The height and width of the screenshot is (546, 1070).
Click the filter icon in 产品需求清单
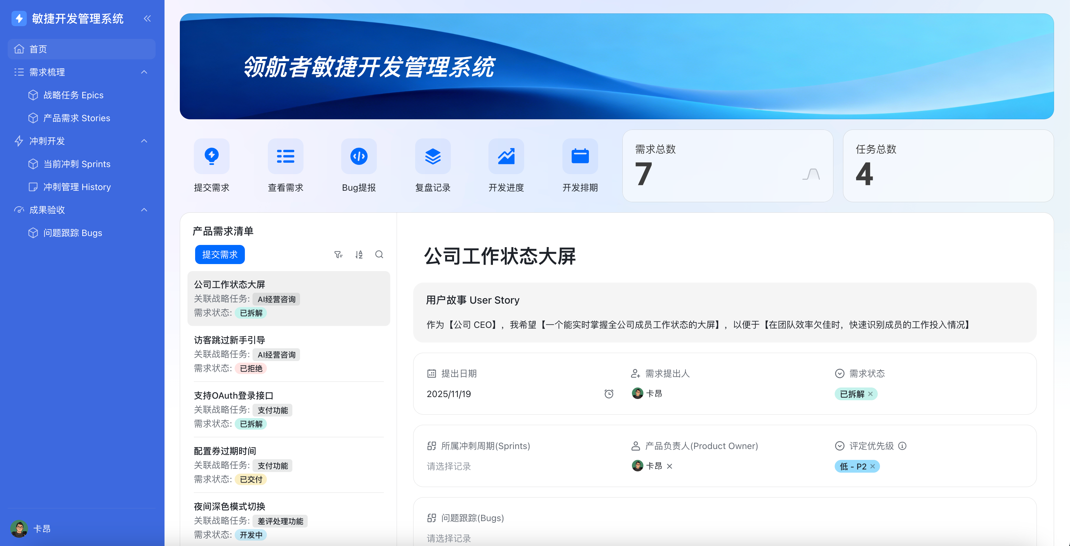pyautogui.click(x=338, y=254)
